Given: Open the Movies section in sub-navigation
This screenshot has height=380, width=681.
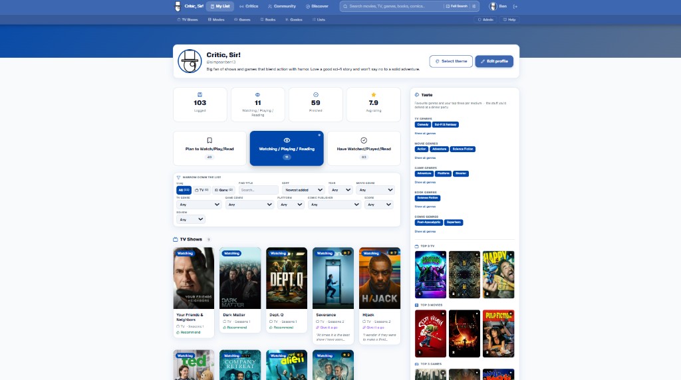Looking at the screenshot, I should 215,20.
